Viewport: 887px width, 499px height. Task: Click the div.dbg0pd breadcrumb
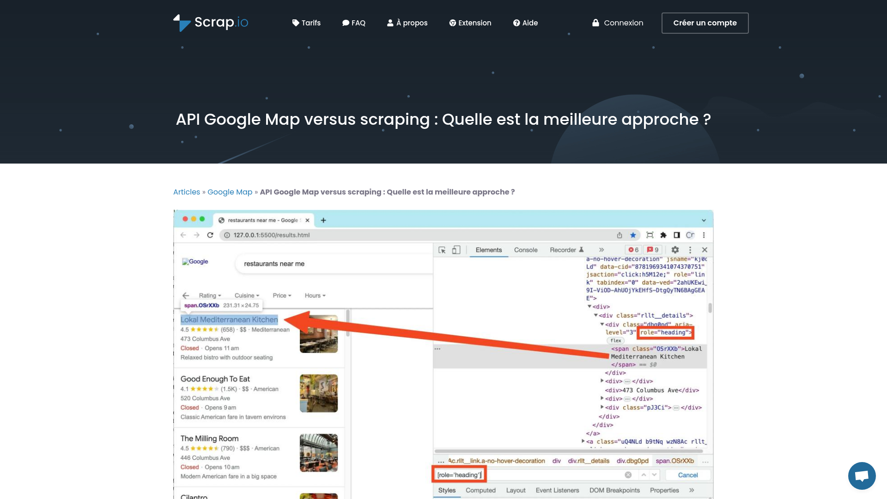click(632, 461)
